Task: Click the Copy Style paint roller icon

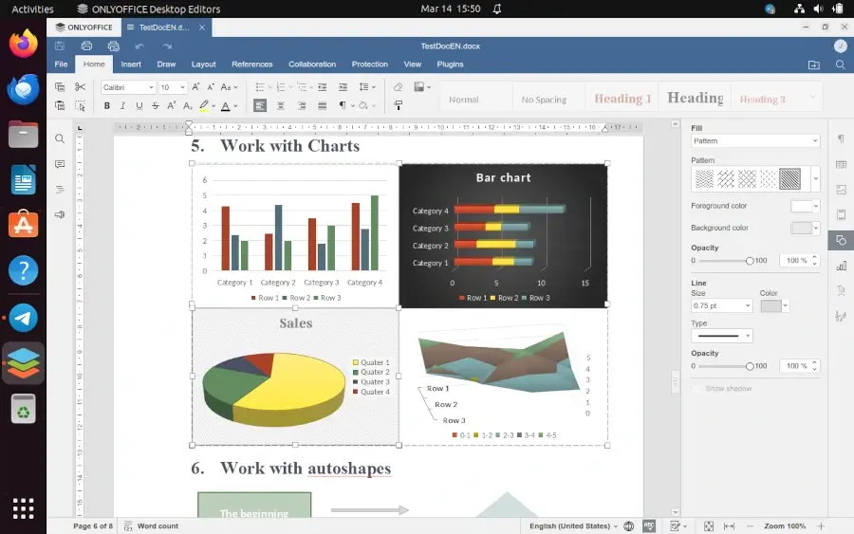Action: (398, 106)
